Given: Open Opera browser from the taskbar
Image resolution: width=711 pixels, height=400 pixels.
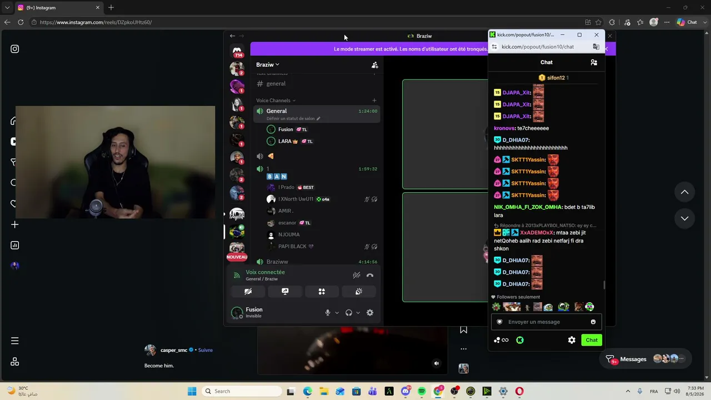Looking at the screenshot, I should coord(519,391).
